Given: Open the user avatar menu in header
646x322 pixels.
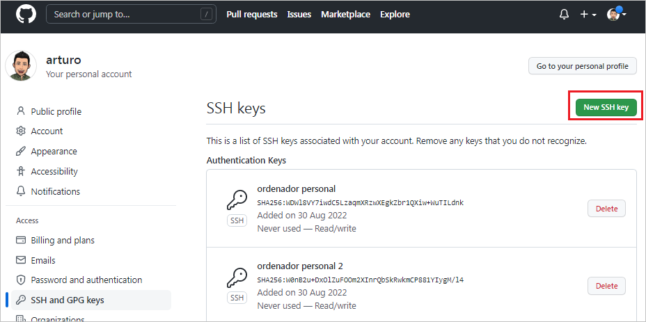Looking at the screenshot, I should 617,15.
